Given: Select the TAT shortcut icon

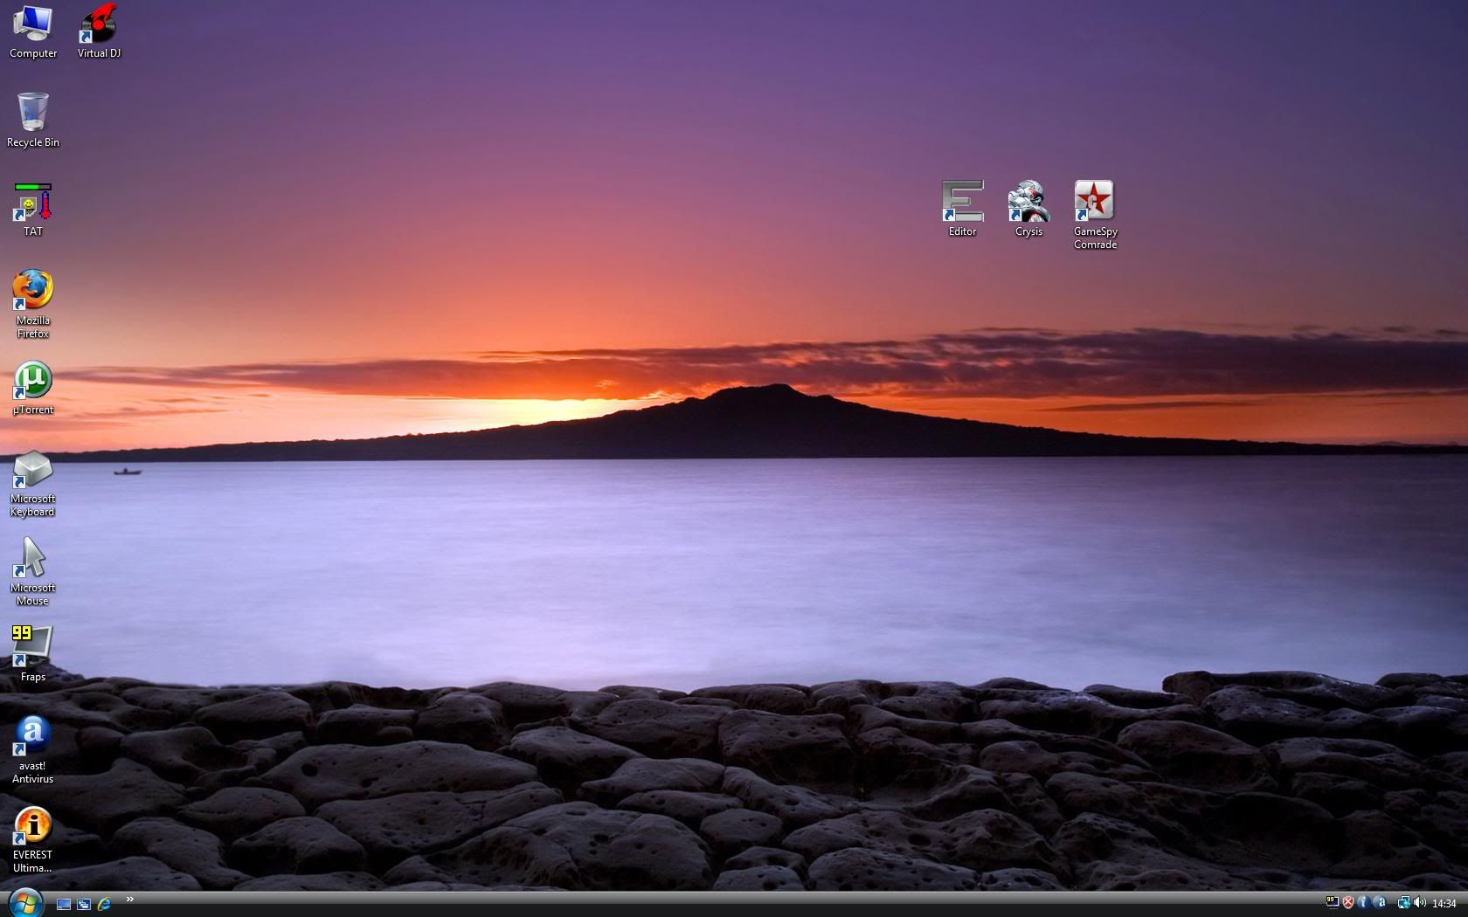Looking at the screenshot, I should pos(33,210).
